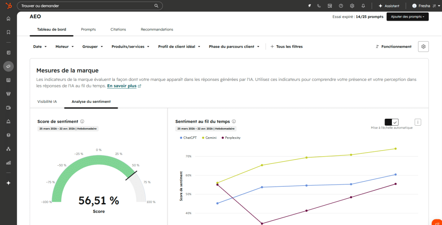Screen dimensions: 442x225
Task: Open the Service bell icon in sidebar
Action: [x=9, y=121]
